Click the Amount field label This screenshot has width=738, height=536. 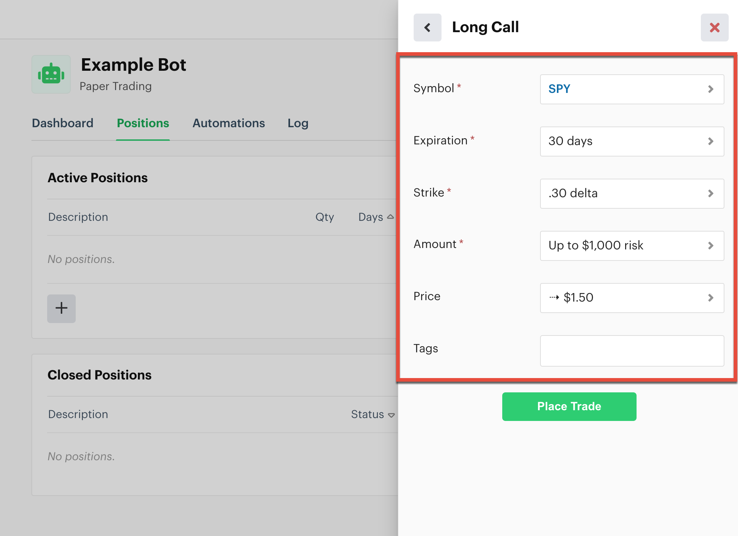435,244
